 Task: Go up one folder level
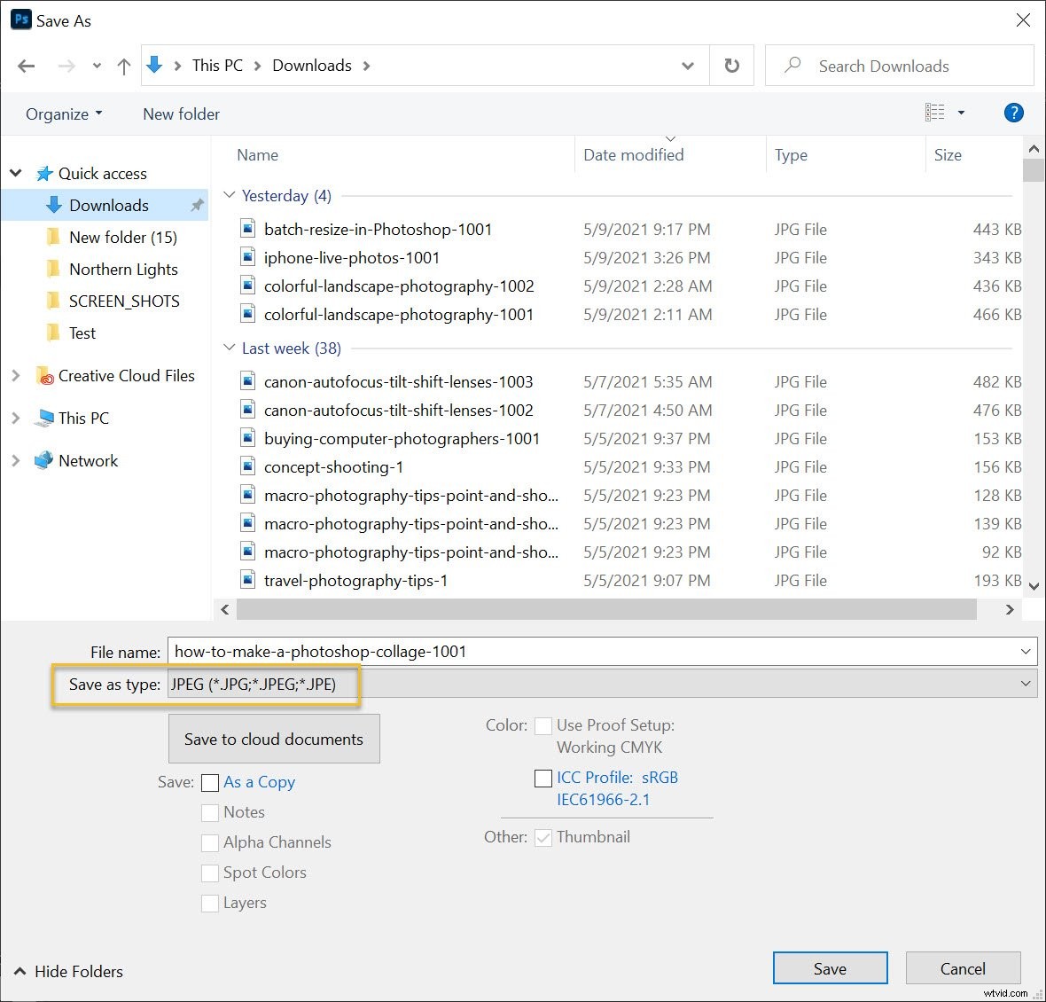tap(124, 66)
